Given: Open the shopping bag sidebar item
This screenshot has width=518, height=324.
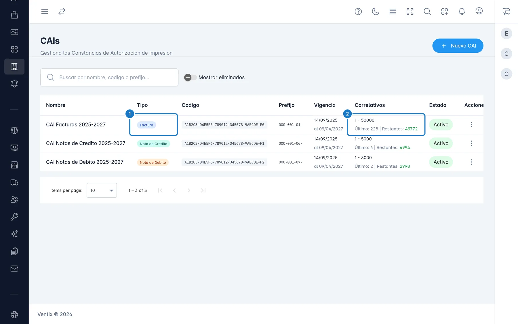Looking at the screenshot, I should [14, 15].
